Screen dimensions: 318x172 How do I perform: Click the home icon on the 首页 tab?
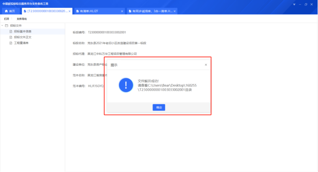pos(6,11)
